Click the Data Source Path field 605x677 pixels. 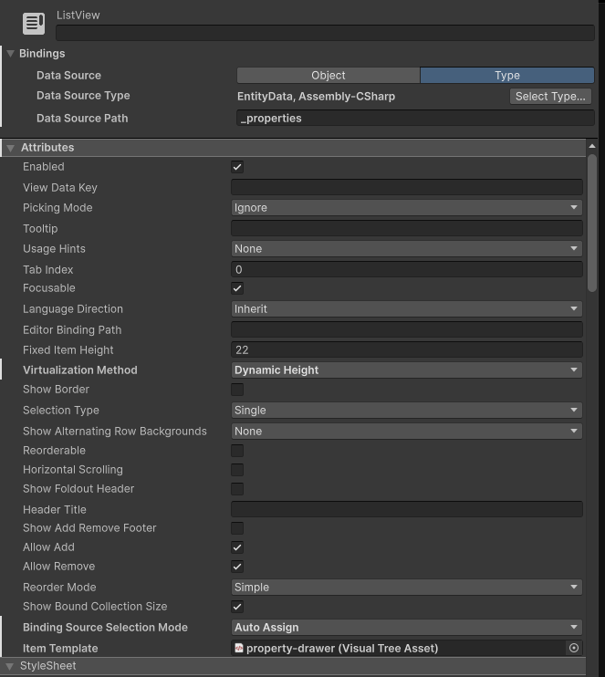(x=414, y=119)
